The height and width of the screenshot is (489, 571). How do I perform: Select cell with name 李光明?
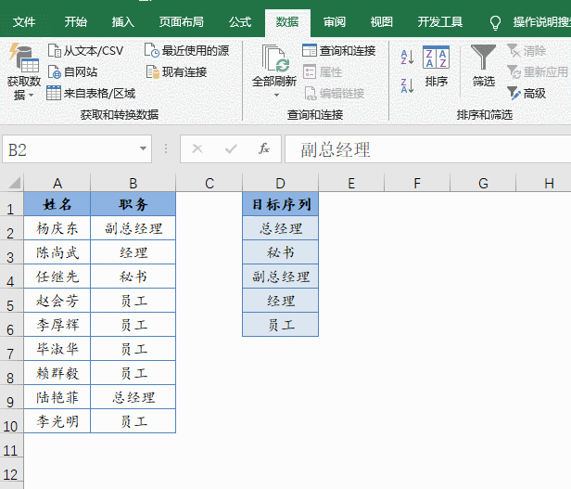(57, 421)
